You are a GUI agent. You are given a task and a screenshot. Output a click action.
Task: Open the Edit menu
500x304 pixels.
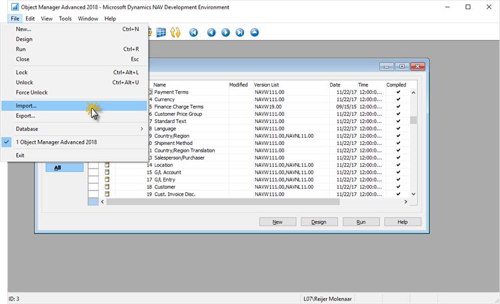pyautogui.click(x=30, y=19)
